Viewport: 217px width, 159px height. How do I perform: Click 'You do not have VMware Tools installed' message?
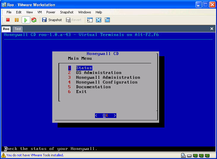point(35,155)
